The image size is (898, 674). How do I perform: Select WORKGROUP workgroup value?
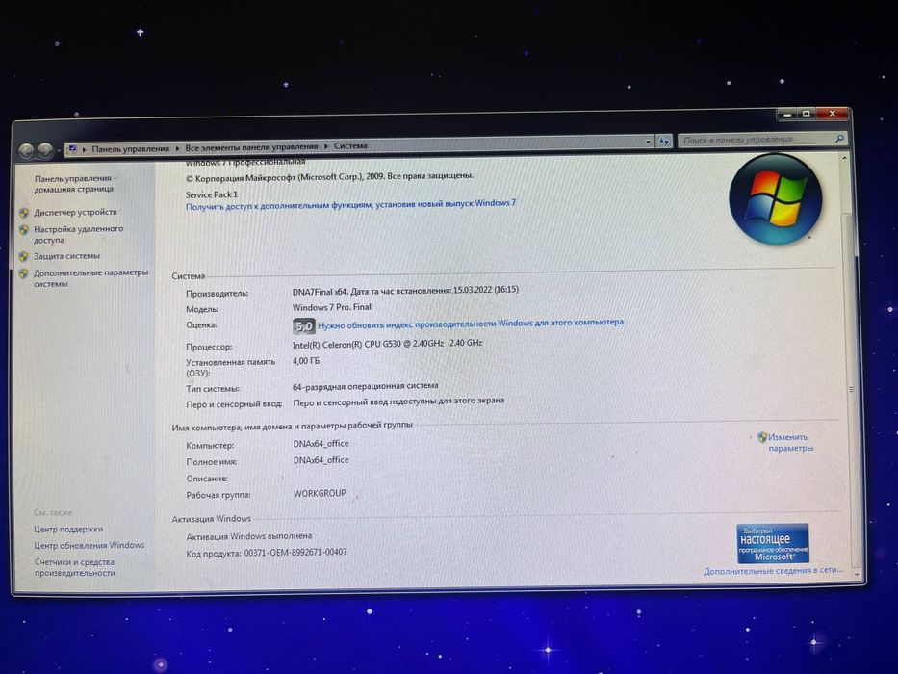pos(320,493)
